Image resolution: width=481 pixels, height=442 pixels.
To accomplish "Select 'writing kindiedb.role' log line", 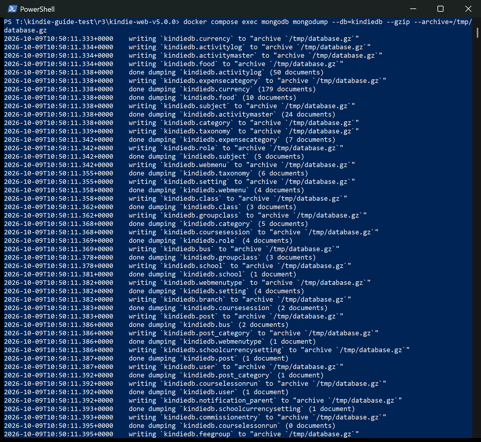I will click(x=174, y=148).
